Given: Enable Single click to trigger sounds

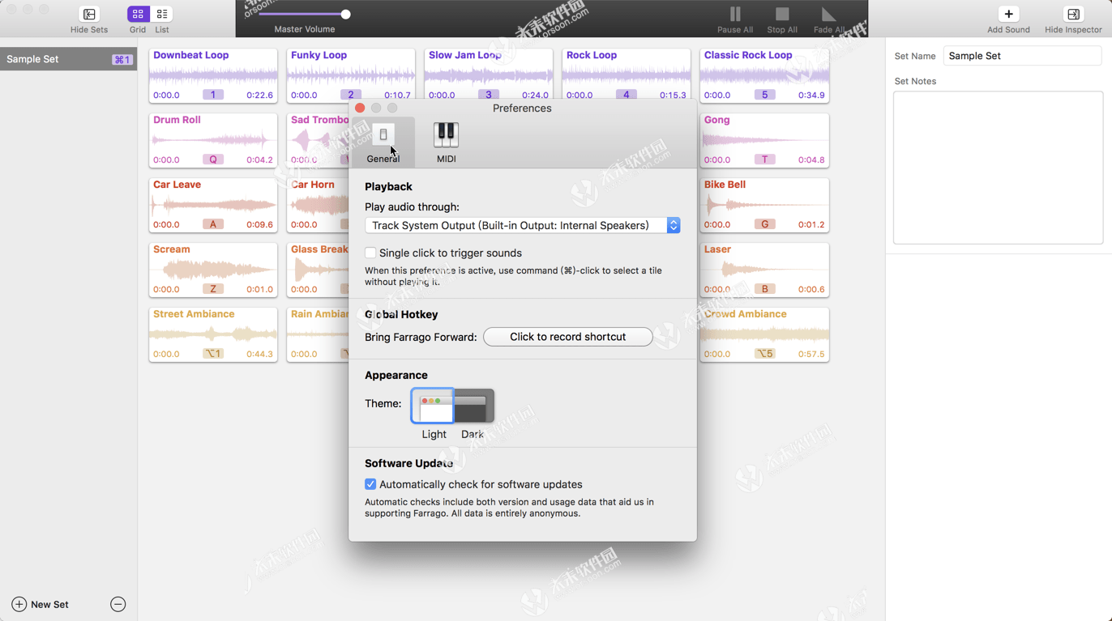Looking at the screenshot, I should [370, 253].
